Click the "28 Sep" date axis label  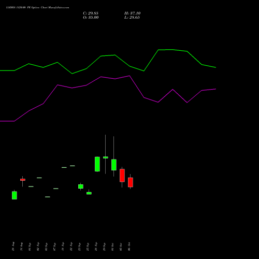click(x=96, y=247)
